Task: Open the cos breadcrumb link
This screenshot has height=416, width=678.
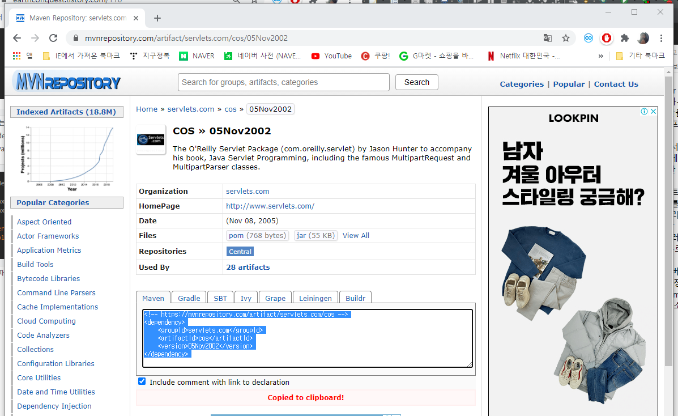Action: (x=231, y=109)
